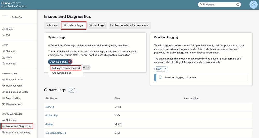
Task: Click the Audio Console speaker icon
Action: (x=3, y=86)
